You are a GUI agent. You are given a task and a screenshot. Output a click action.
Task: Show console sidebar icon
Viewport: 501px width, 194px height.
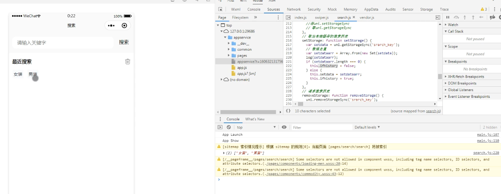pyautogui.click(x=220, y=127)
